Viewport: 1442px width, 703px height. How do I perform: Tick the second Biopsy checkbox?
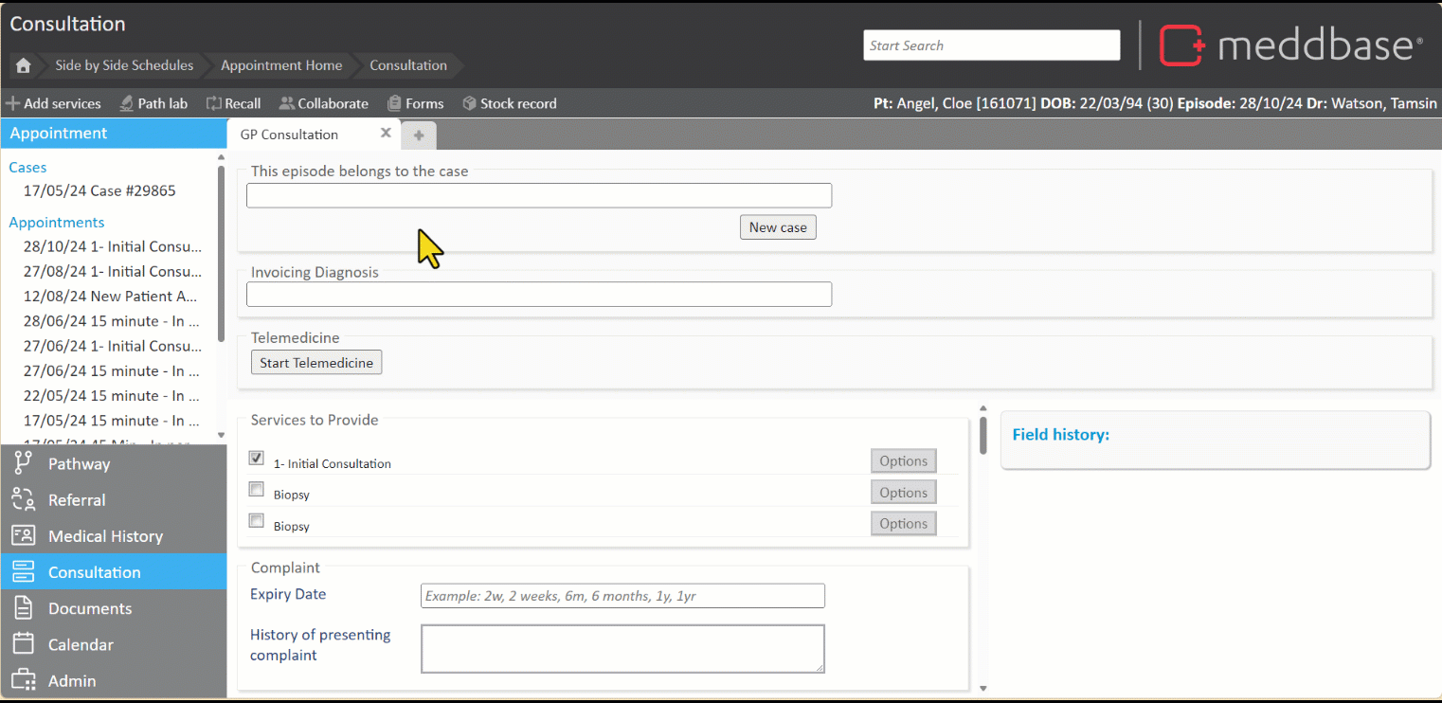256,521
